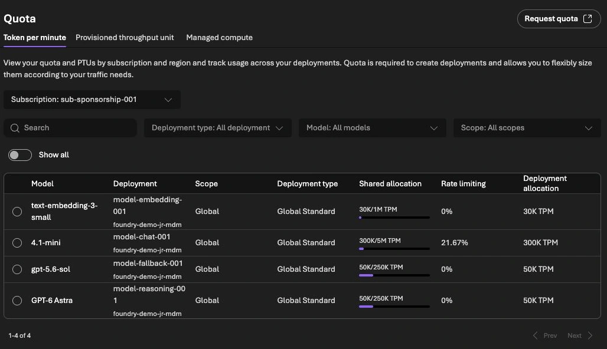The height and width of the screenshot is (349, 607).
Task: Open the Scope: All scopes dropdown
Action: (527, 128)
